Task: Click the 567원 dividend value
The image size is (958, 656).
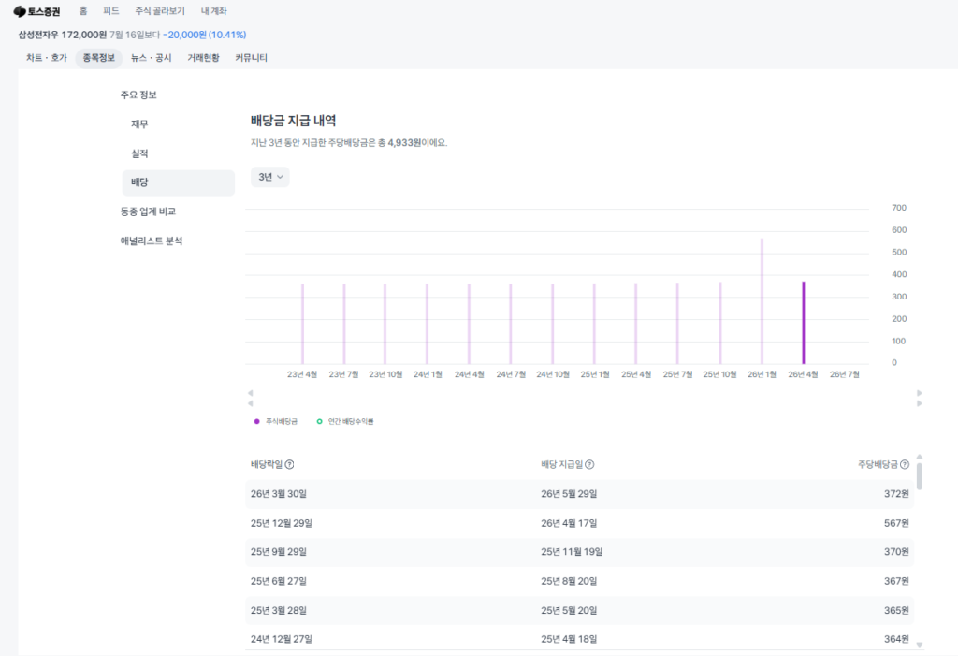Action: (896, 523)
